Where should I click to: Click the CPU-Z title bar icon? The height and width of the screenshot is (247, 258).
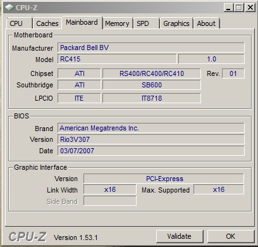[9, 8]
